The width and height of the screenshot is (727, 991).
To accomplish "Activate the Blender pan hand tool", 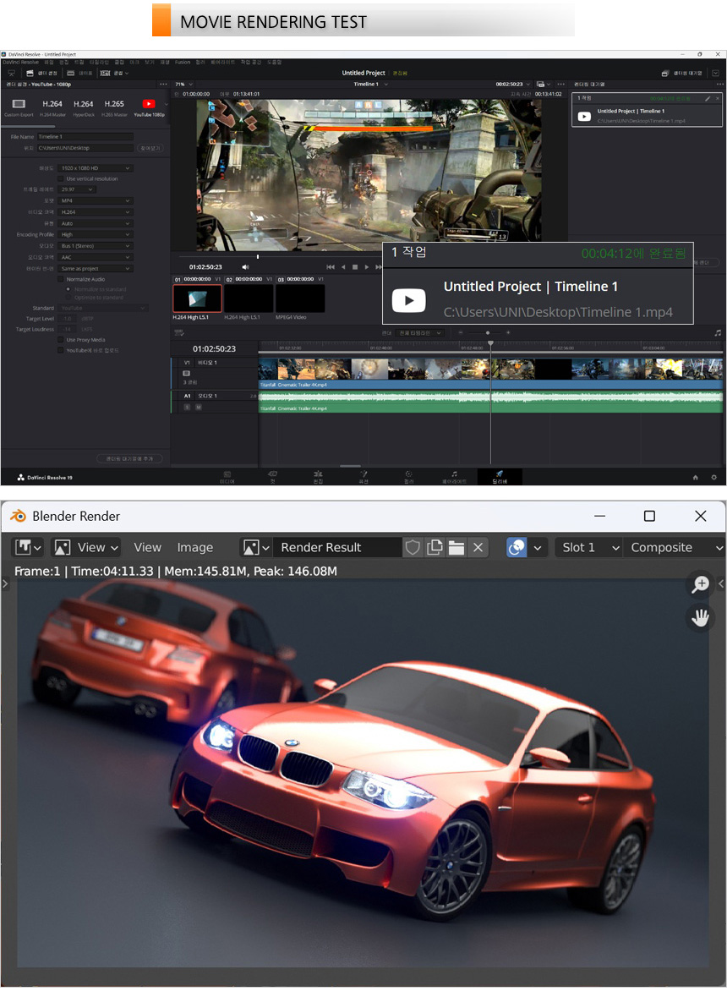I will tap(700, 618).
